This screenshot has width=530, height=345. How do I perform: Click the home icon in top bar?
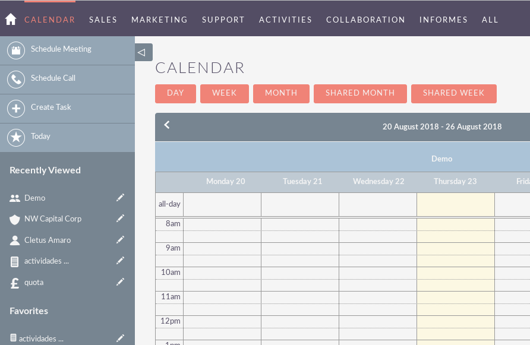click(10, 20)
